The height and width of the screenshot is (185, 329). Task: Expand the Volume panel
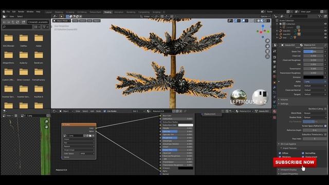(x=284, y=100)
